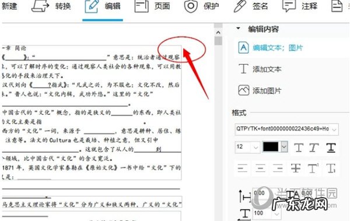Click the add image picture icon

point(243,90)
